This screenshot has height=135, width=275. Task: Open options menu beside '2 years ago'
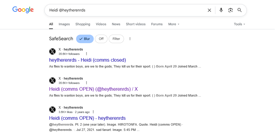pos(93,112)
